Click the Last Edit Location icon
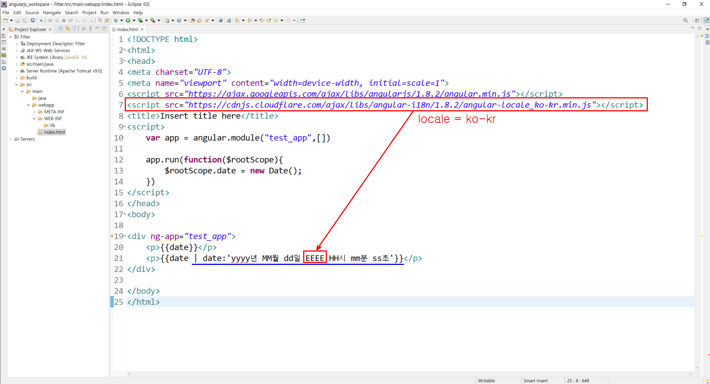Image resolution: width=710 pixels, height=384 pixels. tap(262, 21)
